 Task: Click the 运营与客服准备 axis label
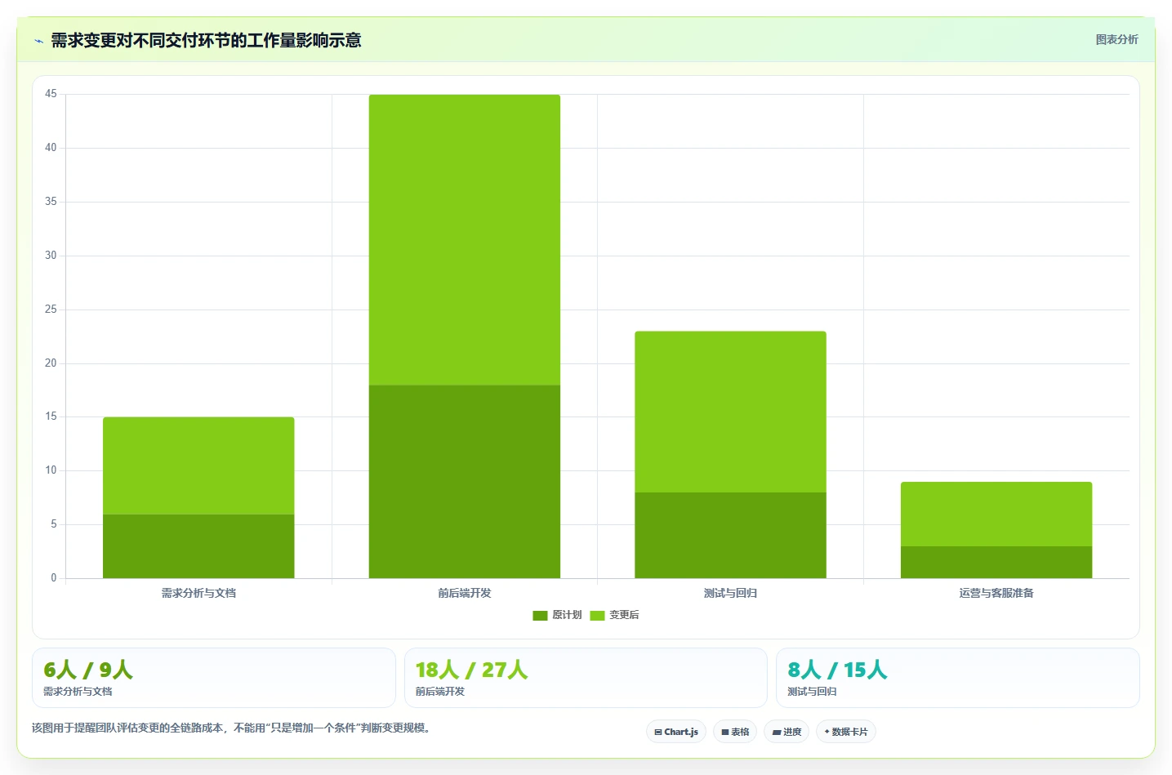996,593
